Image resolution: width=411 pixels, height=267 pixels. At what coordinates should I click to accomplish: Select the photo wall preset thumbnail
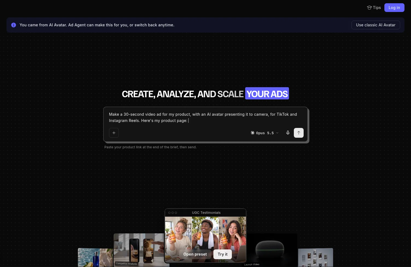(x=316, y=257)
